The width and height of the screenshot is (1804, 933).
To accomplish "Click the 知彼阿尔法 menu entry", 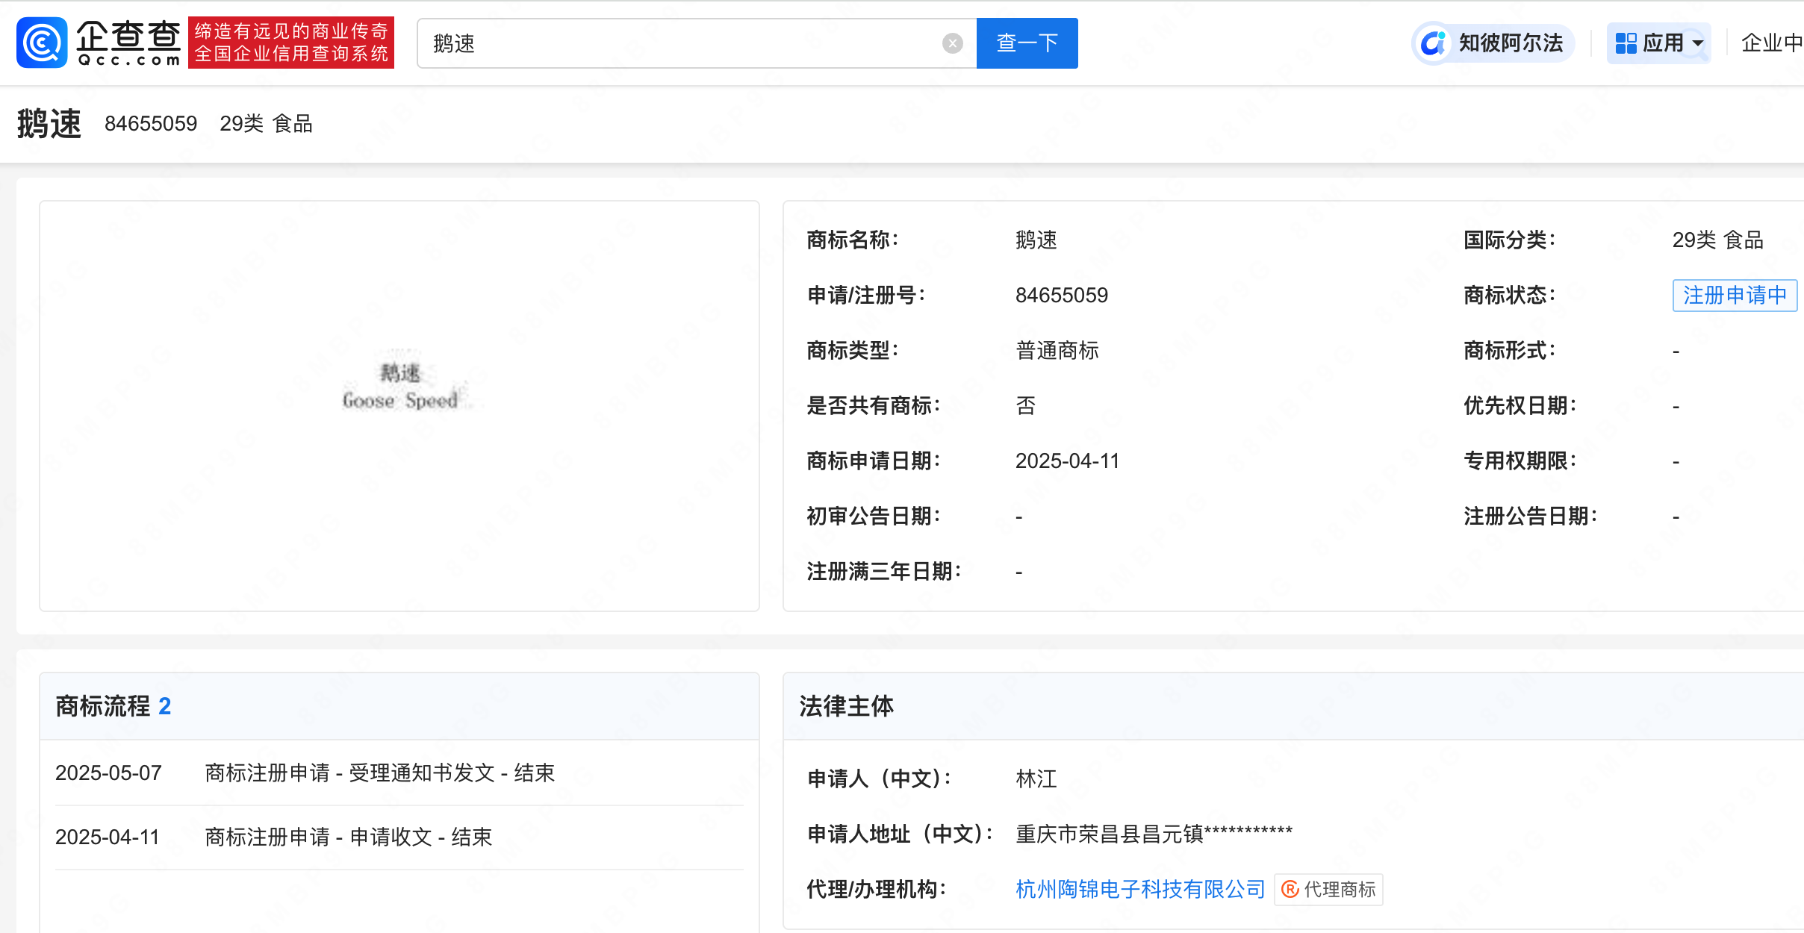I will click(x=1510, y=43).
